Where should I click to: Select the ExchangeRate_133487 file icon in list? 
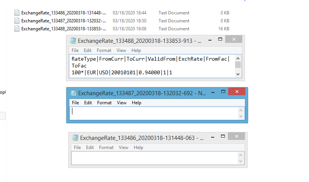tap(17, 21)
